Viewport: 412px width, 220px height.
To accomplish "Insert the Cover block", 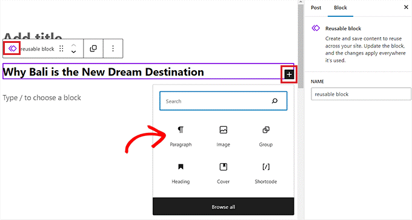I will coord(224,173).
